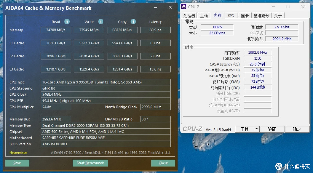Click CPU Type field Ryzen 9 9950X3D
Image resolution: width=313 pixels, height=173 pixels.
pyautogui.click(x=105, y=82)
